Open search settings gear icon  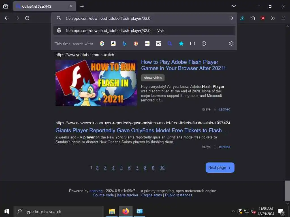[231, 44]
